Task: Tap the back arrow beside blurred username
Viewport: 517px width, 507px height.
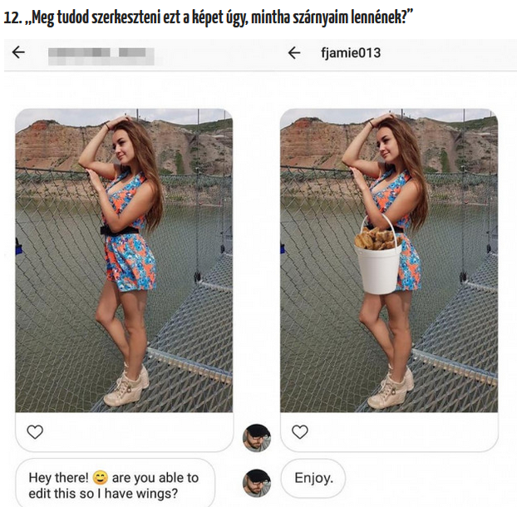Action: click(x=18, y=52)
